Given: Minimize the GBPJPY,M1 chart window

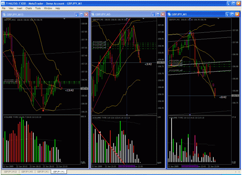Looking at the screenshot, I should click(228, 14).
